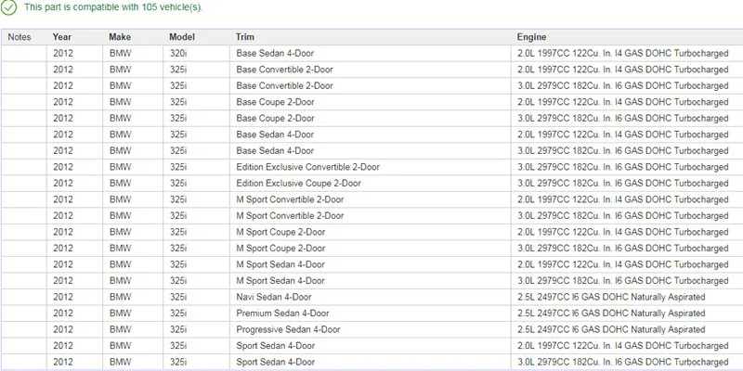
Task: Click the Model column header
Action: pyautogui.click(x=182, y=37)
